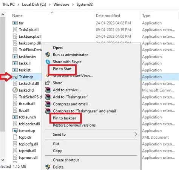
Task: Sort by the Type column header
Action: click(x=146, y=16)
